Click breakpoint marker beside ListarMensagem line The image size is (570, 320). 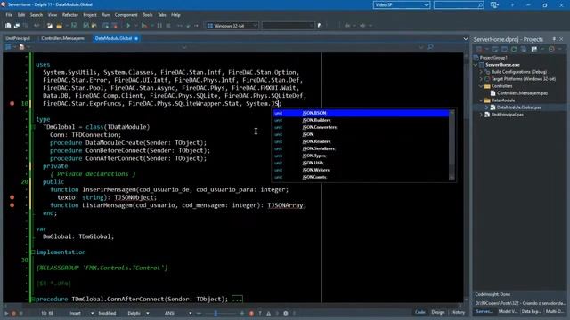[x=12, y=205]
